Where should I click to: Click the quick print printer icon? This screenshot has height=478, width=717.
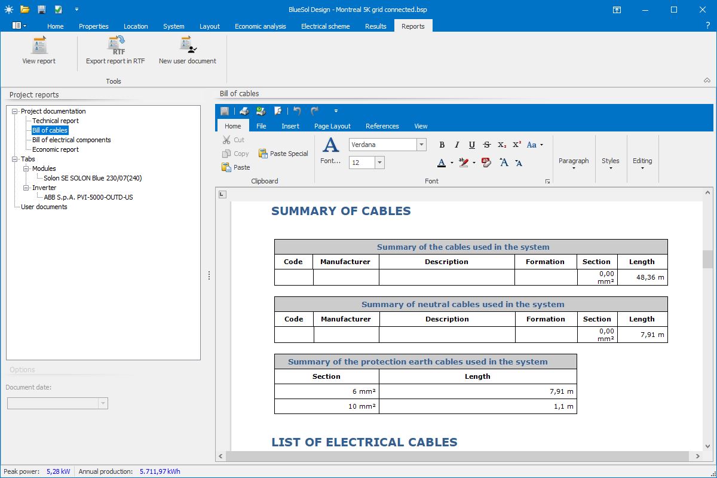244,111
